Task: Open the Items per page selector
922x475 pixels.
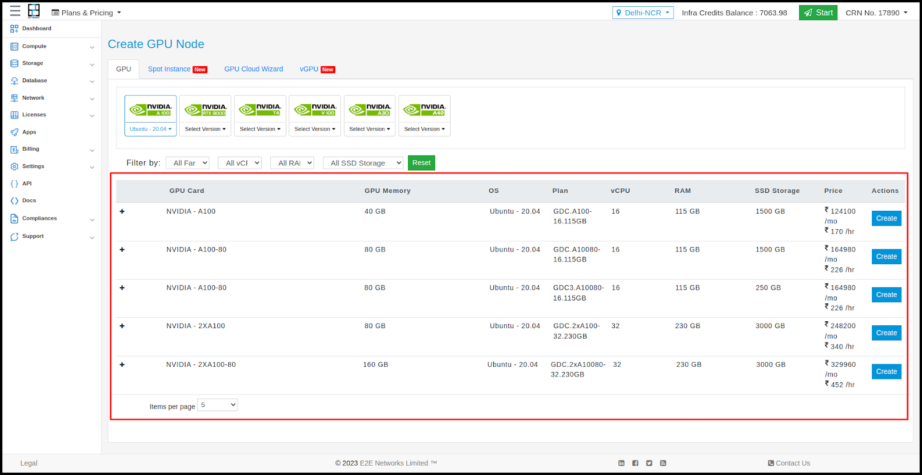Action: (x=217, y=405)
